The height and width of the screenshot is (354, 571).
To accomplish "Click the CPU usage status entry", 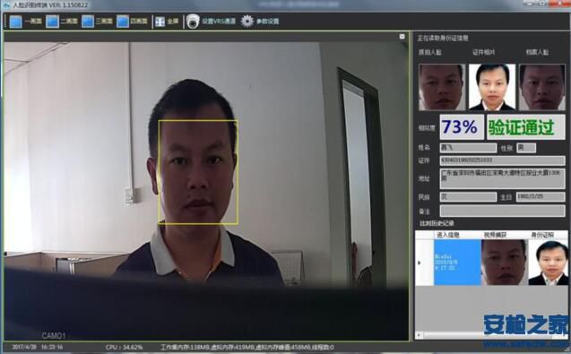I will (124, 348).
